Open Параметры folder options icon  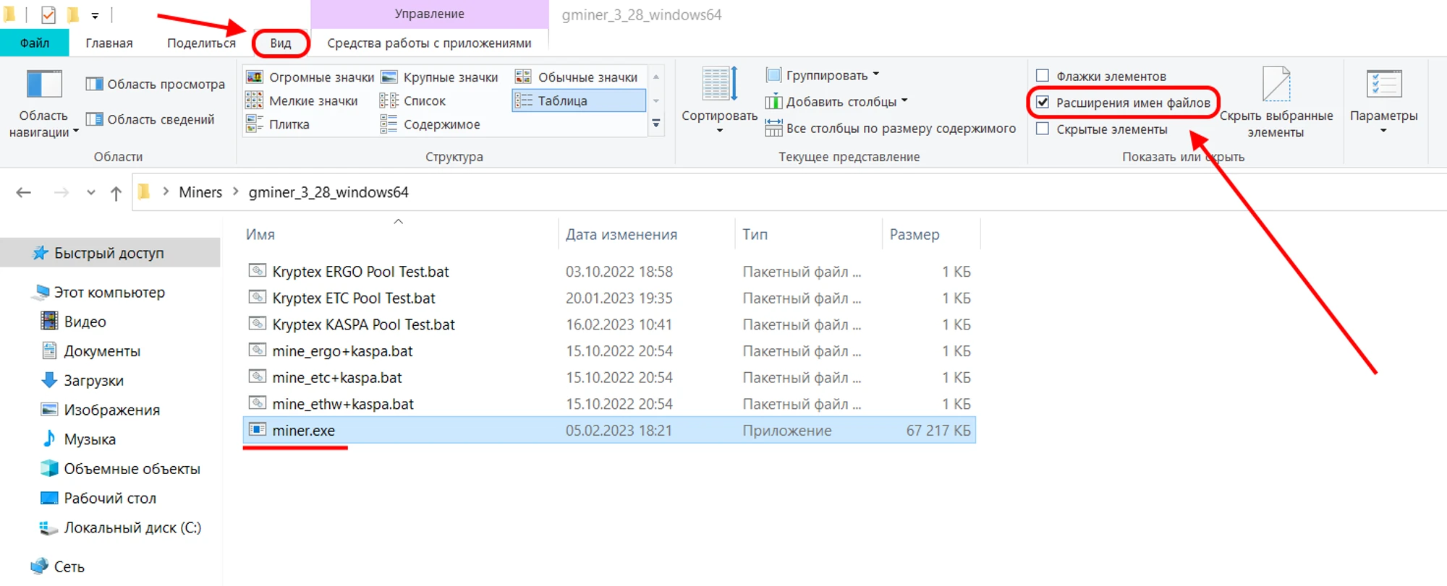[1383, 85]
